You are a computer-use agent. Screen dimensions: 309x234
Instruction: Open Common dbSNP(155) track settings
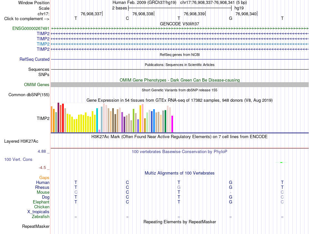point(29,95)
